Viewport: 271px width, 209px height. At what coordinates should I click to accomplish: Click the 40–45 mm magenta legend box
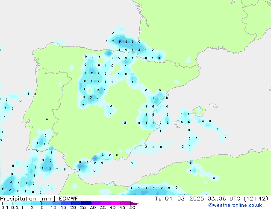[x=116, y=203]
